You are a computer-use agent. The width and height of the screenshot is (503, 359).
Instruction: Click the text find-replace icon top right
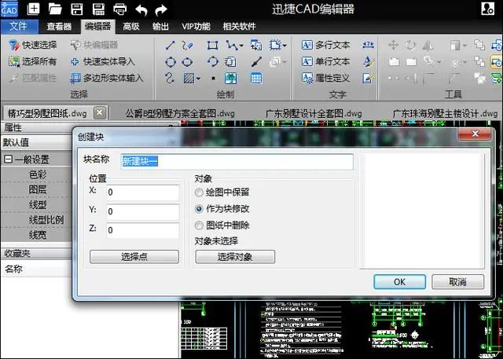pos(369,45)
